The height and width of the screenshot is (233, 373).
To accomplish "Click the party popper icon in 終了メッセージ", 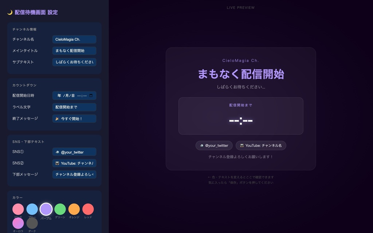I will point(58,118).
